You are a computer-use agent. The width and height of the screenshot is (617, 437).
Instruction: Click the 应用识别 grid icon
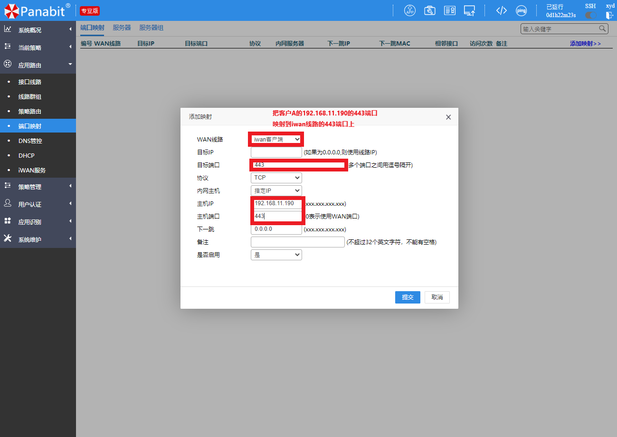click(x=8, y=220)
